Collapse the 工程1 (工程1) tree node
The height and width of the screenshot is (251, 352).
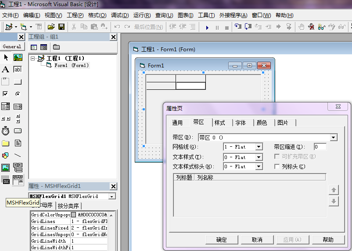pyautogui.click(x=33, y=59)
